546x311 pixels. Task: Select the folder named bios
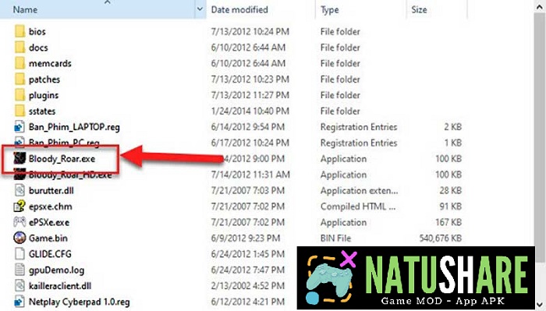[x=37, y=32]
